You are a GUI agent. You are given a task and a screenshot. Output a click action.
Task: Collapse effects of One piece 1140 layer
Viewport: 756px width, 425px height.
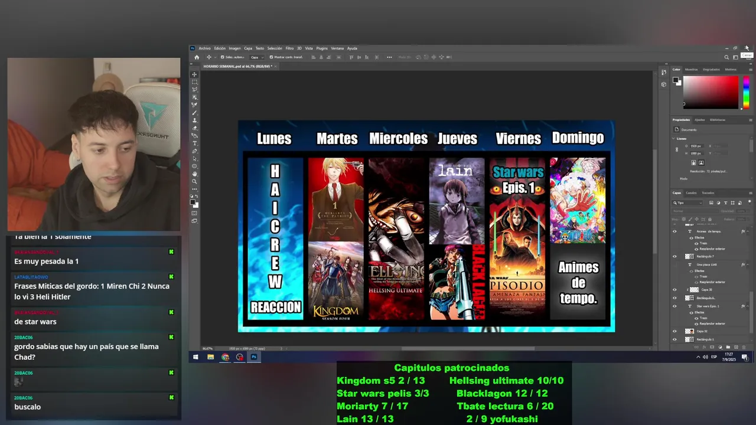(x=748, y=265)
